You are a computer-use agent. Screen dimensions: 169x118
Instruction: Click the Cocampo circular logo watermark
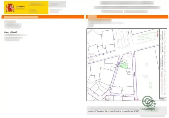pos(148,101)
